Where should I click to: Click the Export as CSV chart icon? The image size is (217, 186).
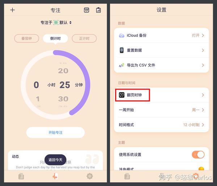pos(122,65)
